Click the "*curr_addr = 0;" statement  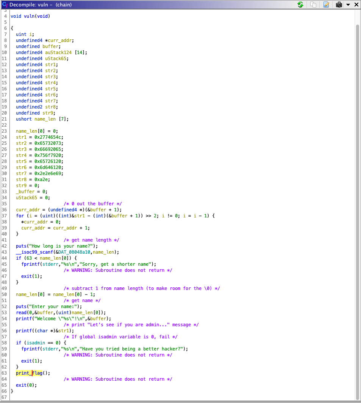41,222
